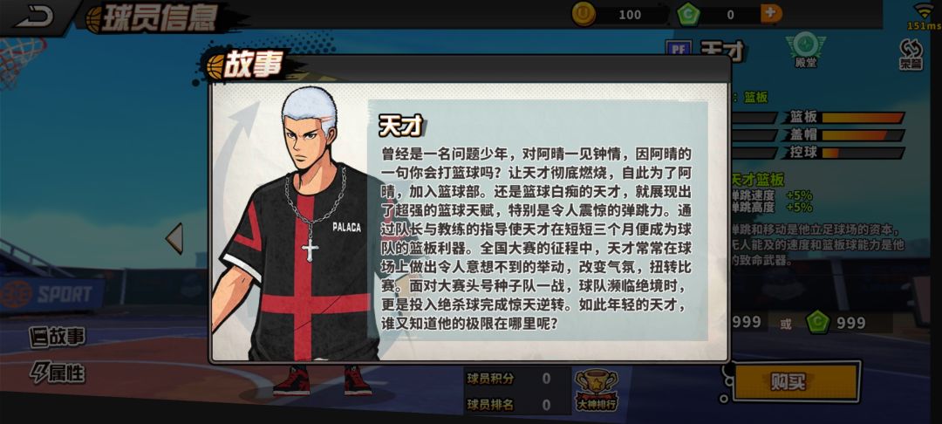Viewport: 942px width, 424px height.
Task: Click the PF position badge
Action: click(x=679, y=49)
